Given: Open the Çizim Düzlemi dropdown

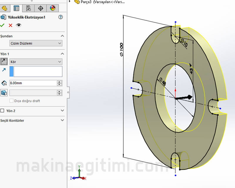Looking at the screenshot, I should click(x=36, y=43).
